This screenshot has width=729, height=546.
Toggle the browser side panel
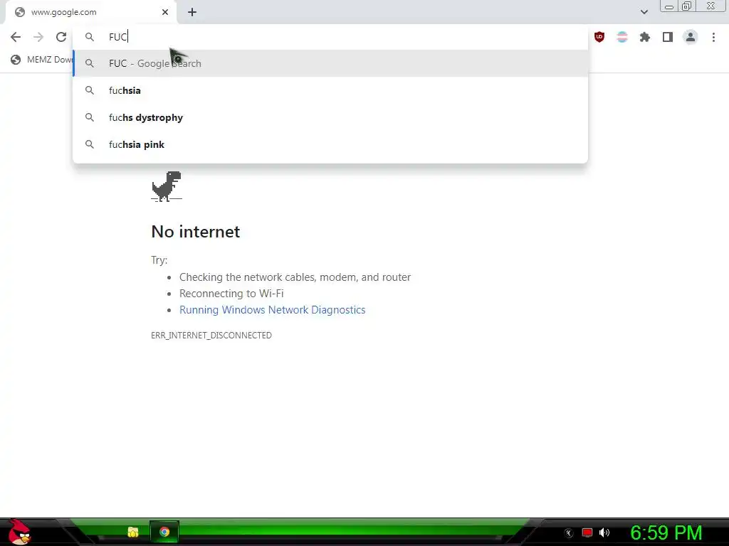tap(668, 37)
